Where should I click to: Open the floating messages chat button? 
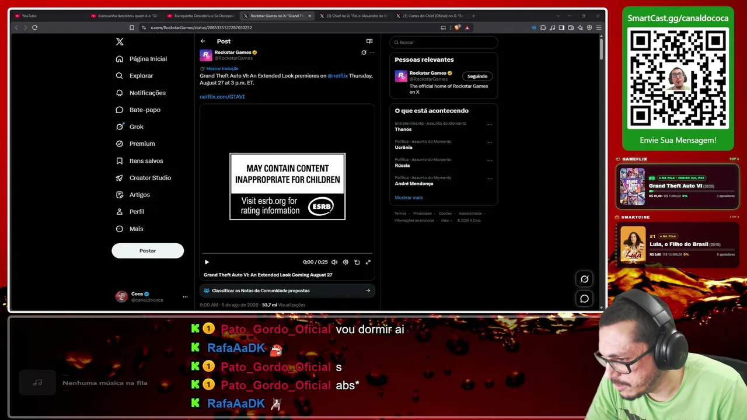(x=584, y=299)
